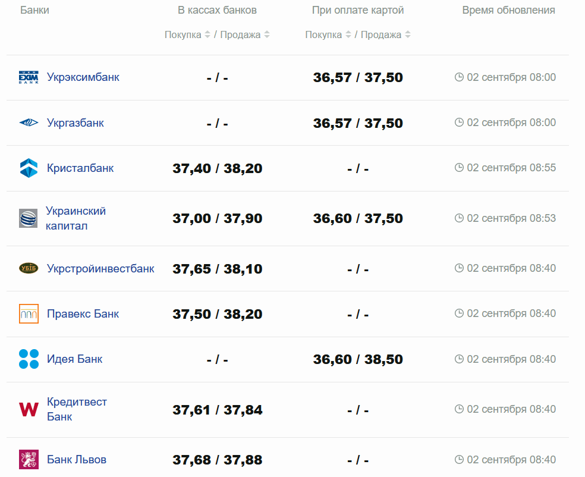The width and height of the screenshot is (585, 477).
Task: Click the Кристалбанк blue logo icon
Action: point(29,168)
